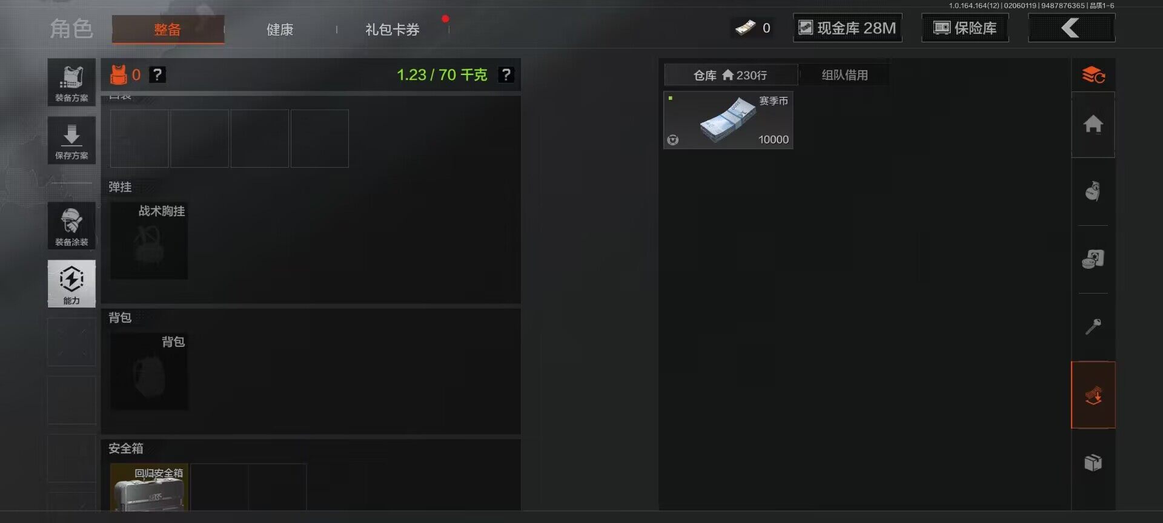Screen dimensions: 1163x523
Task: Filter warehouse by key category icon
Action: point(1093,327)
